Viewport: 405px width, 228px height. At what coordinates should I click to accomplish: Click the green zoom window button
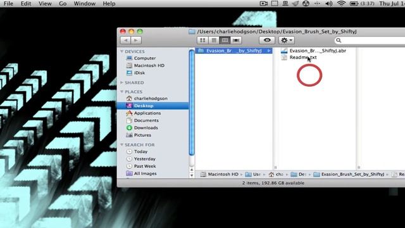click(x=140, y=32)
